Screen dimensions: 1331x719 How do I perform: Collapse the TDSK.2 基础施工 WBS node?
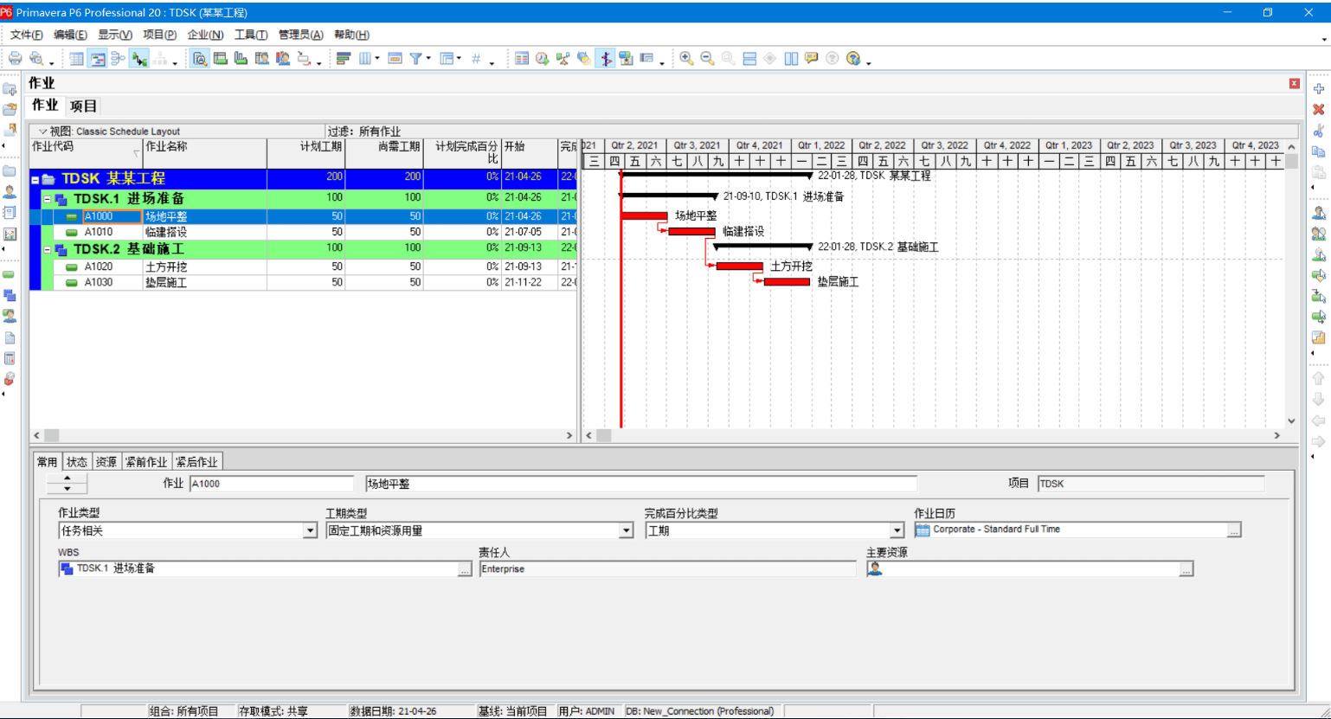tap(48, 250)
